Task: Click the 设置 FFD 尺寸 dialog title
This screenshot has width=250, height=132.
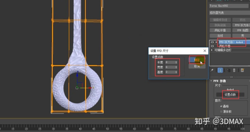Action: tap(159, 51)
